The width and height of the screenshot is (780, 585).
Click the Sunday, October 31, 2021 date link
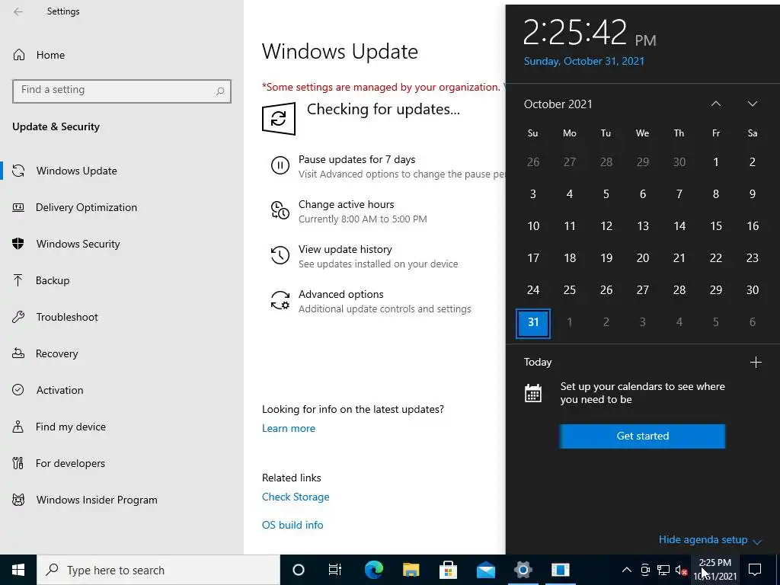pyautogui.click(x=584, y=61)
